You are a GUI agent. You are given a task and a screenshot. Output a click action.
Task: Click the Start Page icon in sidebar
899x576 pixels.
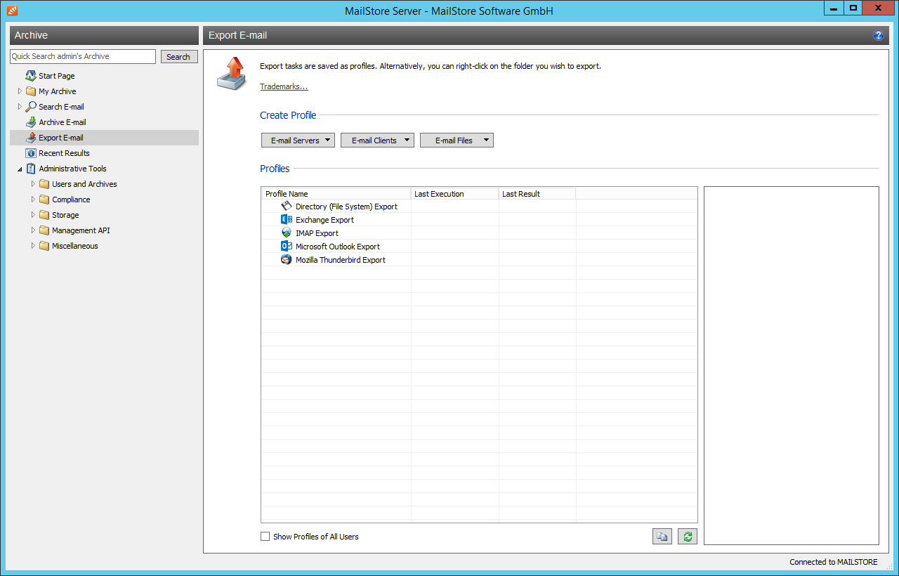pyautogui.click(x=31, y=76)
